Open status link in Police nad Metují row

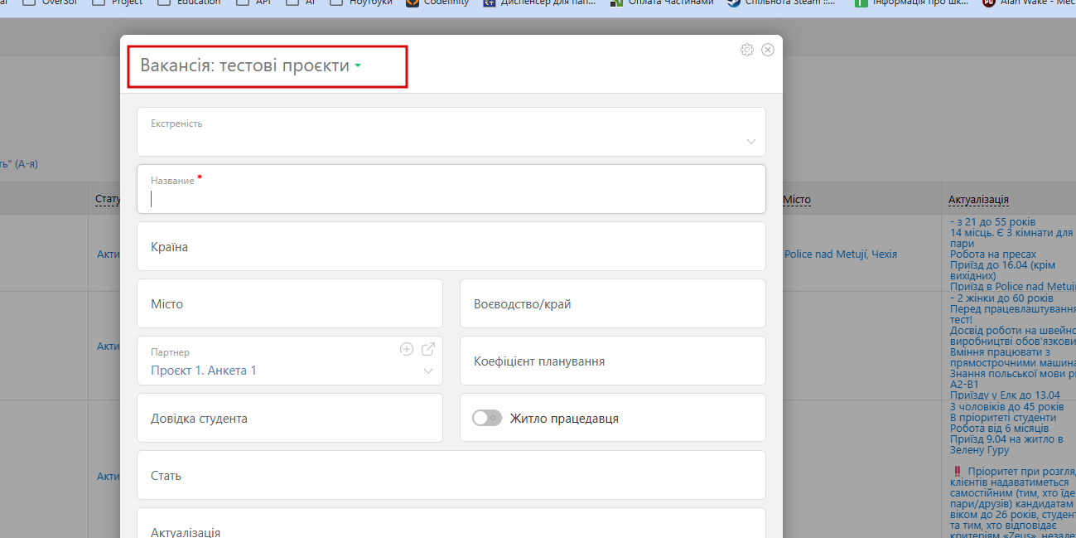[109, 254]
